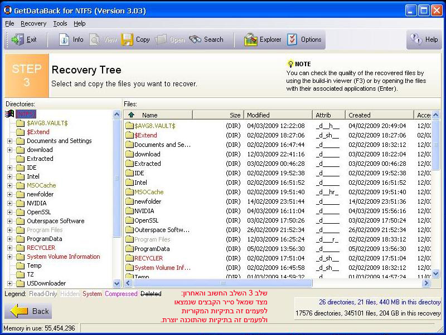Viewport: 446px width, 335px height.
Task: Click the View toolbar icon
Action: [x=94, y=40]
